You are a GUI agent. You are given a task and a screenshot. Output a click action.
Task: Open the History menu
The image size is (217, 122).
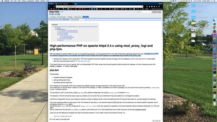coord(24,1)
